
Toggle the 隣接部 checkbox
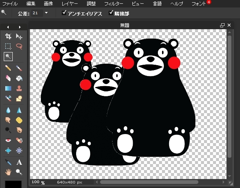coord(111,13)
